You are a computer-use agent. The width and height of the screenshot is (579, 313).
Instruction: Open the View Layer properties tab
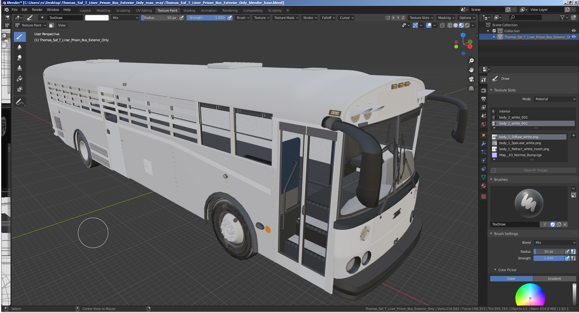(x=484, y=107)
